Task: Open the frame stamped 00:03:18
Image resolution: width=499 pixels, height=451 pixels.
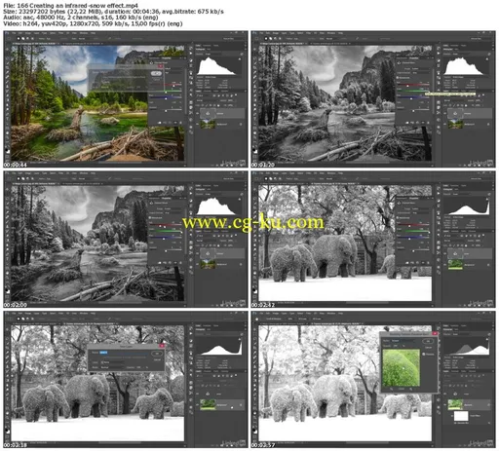Action: (126, 380)
